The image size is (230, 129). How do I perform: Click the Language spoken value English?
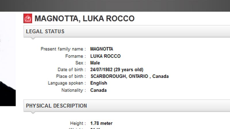pos(99,83)
